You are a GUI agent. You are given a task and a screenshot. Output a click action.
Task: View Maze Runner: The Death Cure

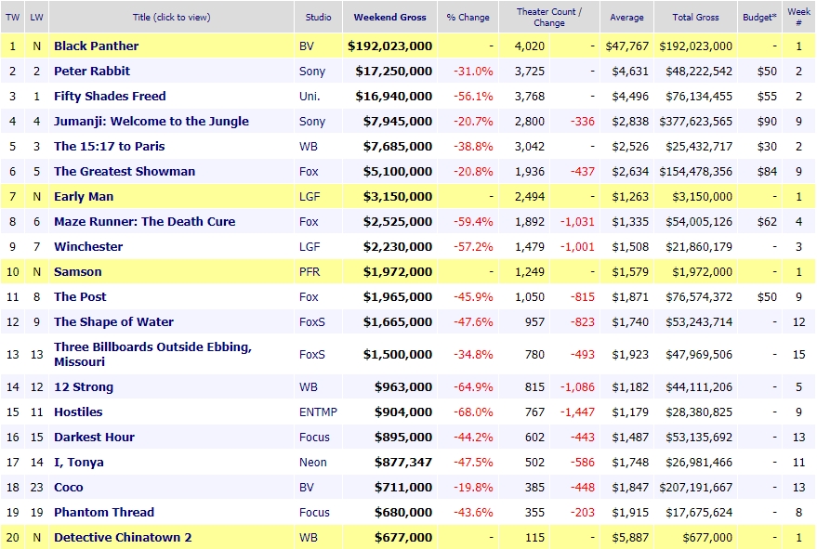(x=144, y=221)
